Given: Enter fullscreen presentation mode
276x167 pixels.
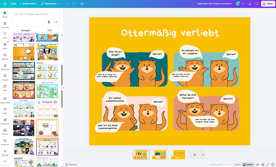Looking at the screenshot, I should (268, 165).
